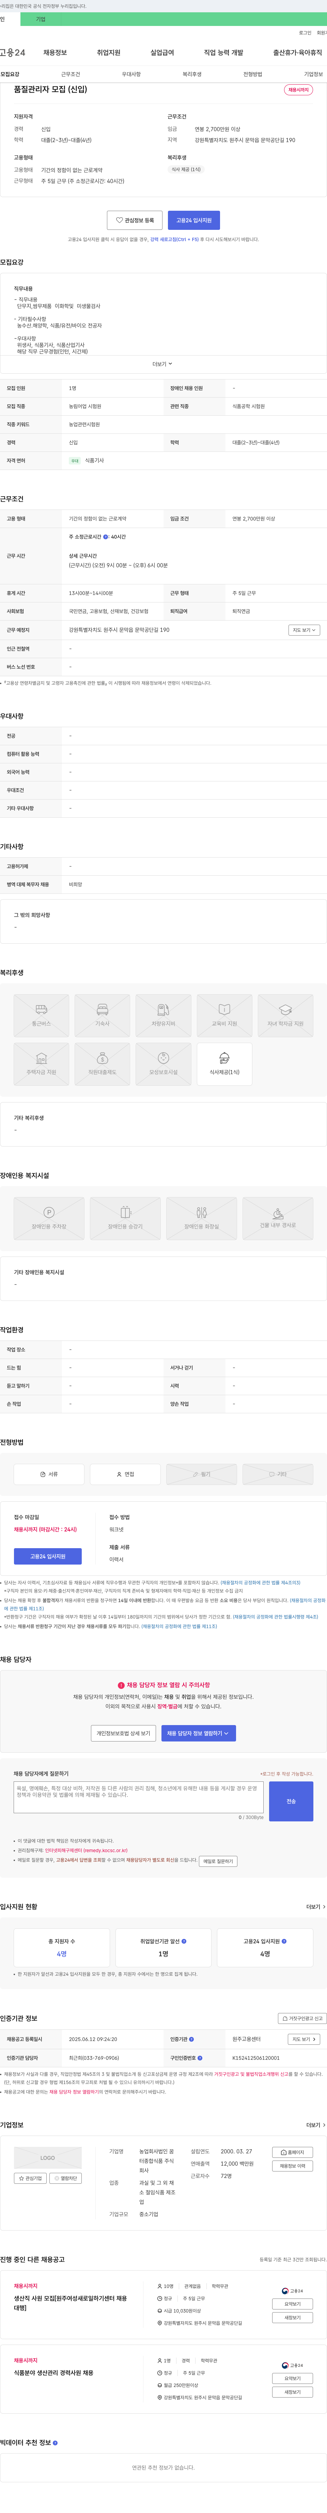
Task: Click info icon next to 구인인증번호
Action: (201, 2057)
